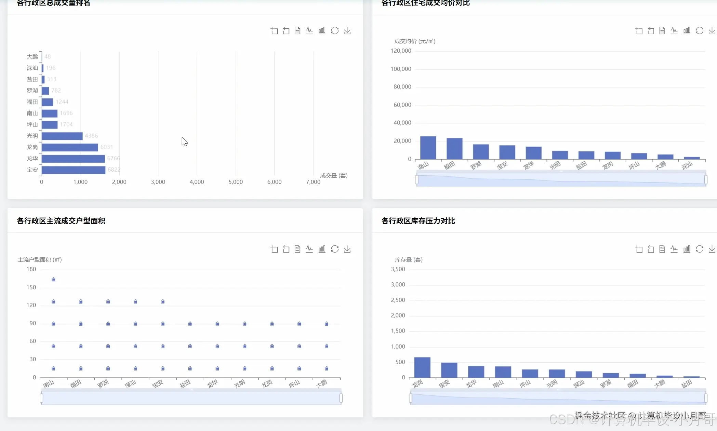
Task: Click zoom reset icon in 总成交量排名 toolbox
Action: coord(286,31)
